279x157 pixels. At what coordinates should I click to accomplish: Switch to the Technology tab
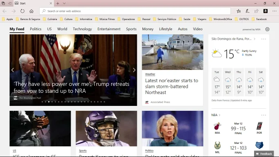click(x=82, y=29)
